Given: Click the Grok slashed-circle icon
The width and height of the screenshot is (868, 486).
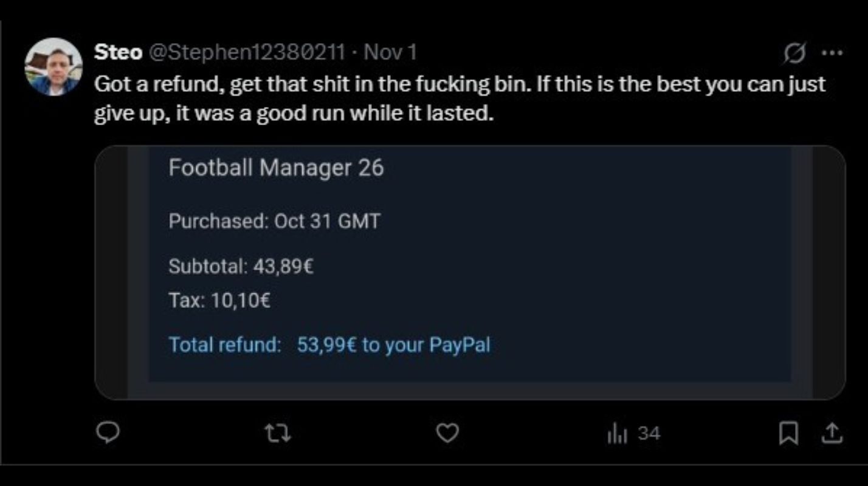Looking at the screenshot, I should [x=793, y=54].
